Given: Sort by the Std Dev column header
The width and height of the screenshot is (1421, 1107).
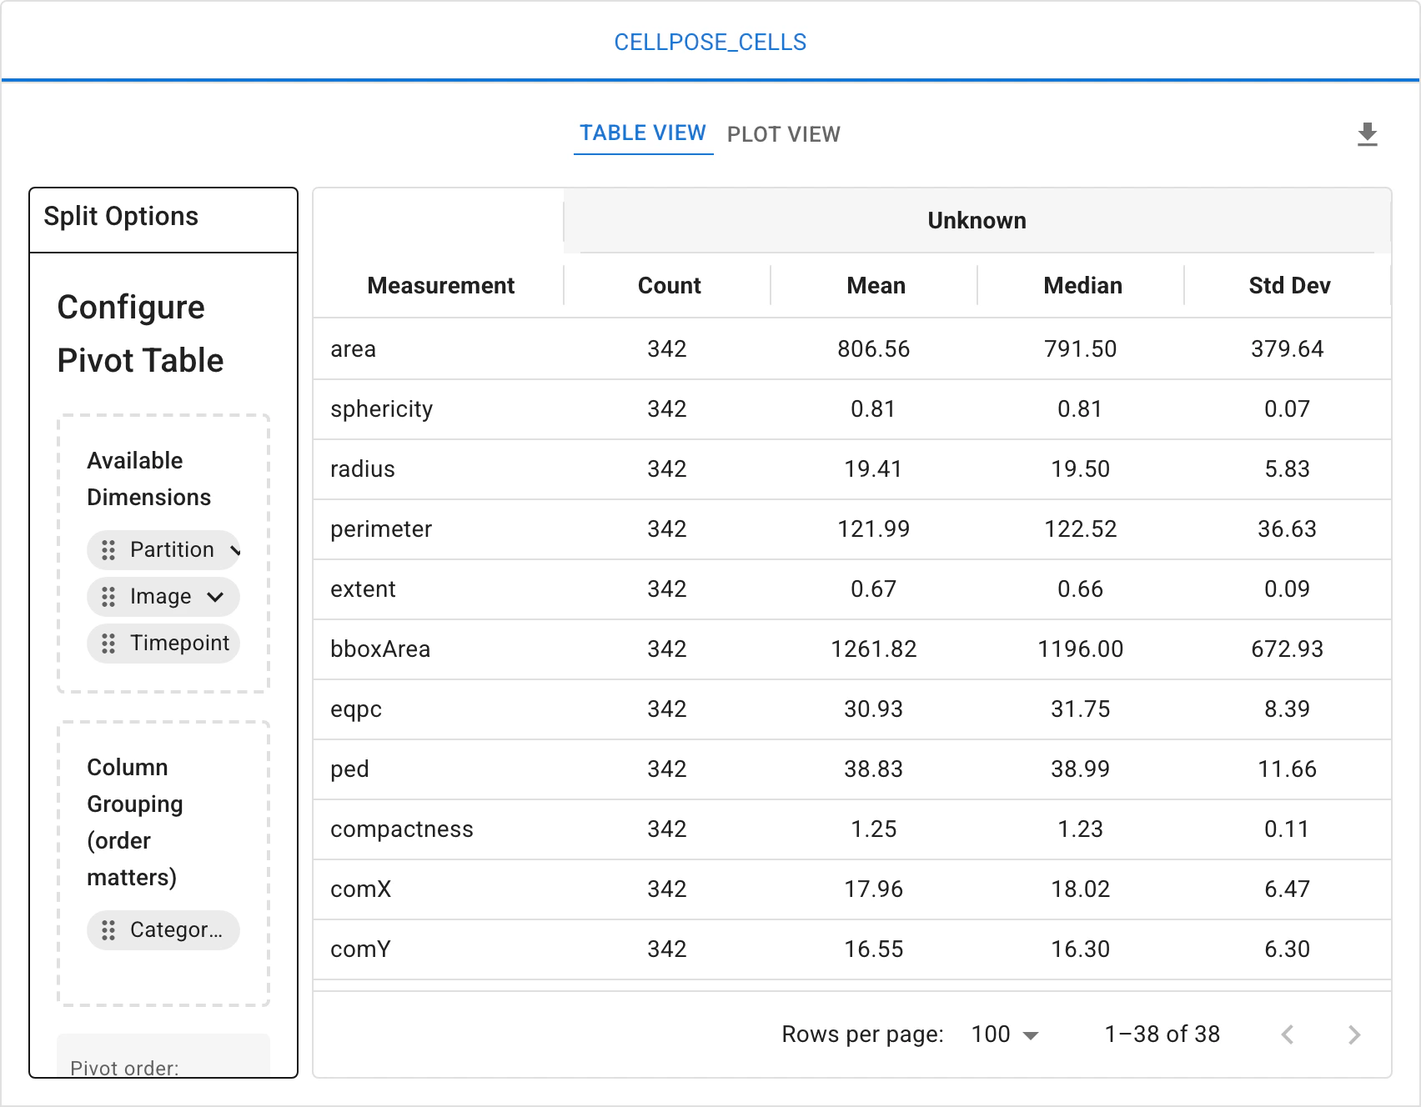Looking at the screenshot, I should coord(1289,286).
